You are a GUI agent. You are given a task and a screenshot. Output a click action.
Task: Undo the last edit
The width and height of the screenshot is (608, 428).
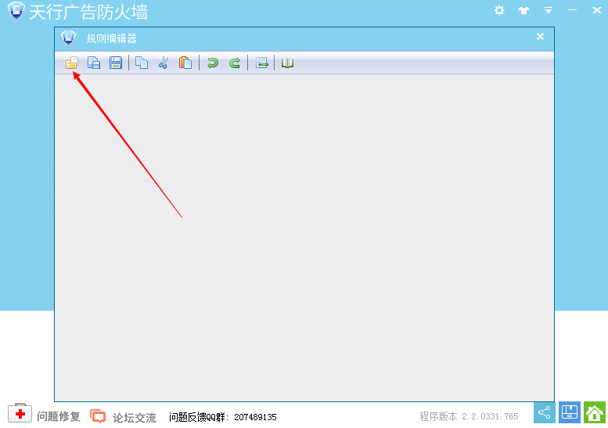(x=213, y=63)
